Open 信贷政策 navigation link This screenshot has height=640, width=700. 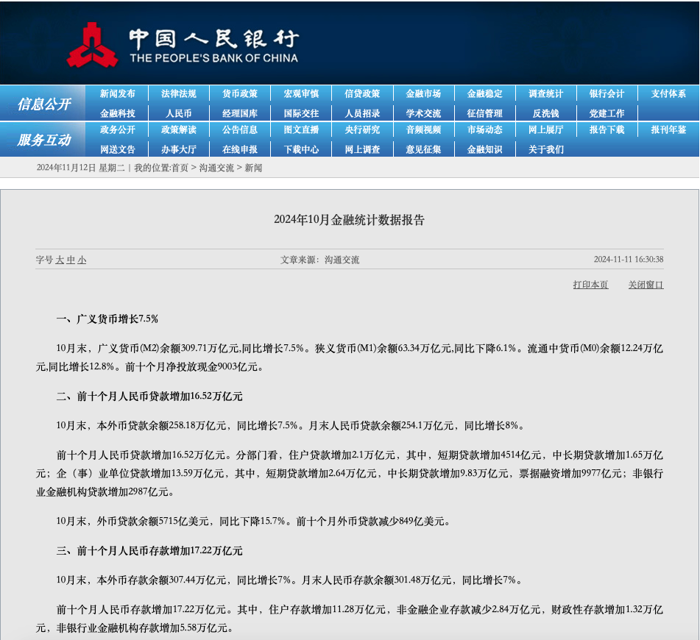pos(362,93)
